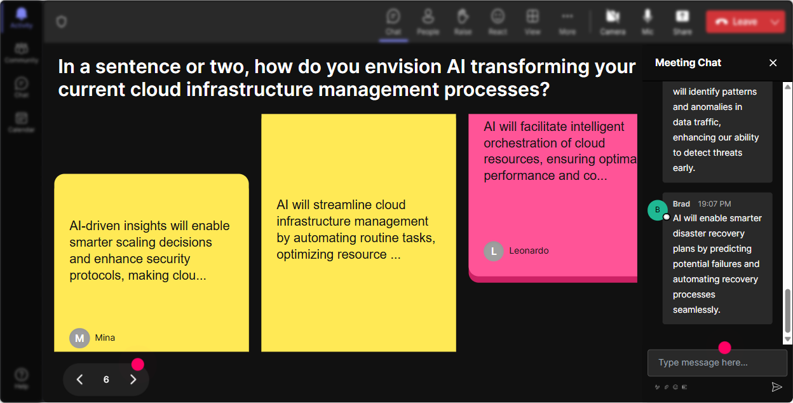Click Brad's avatar in Meeting Chat
Viewport: 793px width, 403px height.
pos(658,210)
